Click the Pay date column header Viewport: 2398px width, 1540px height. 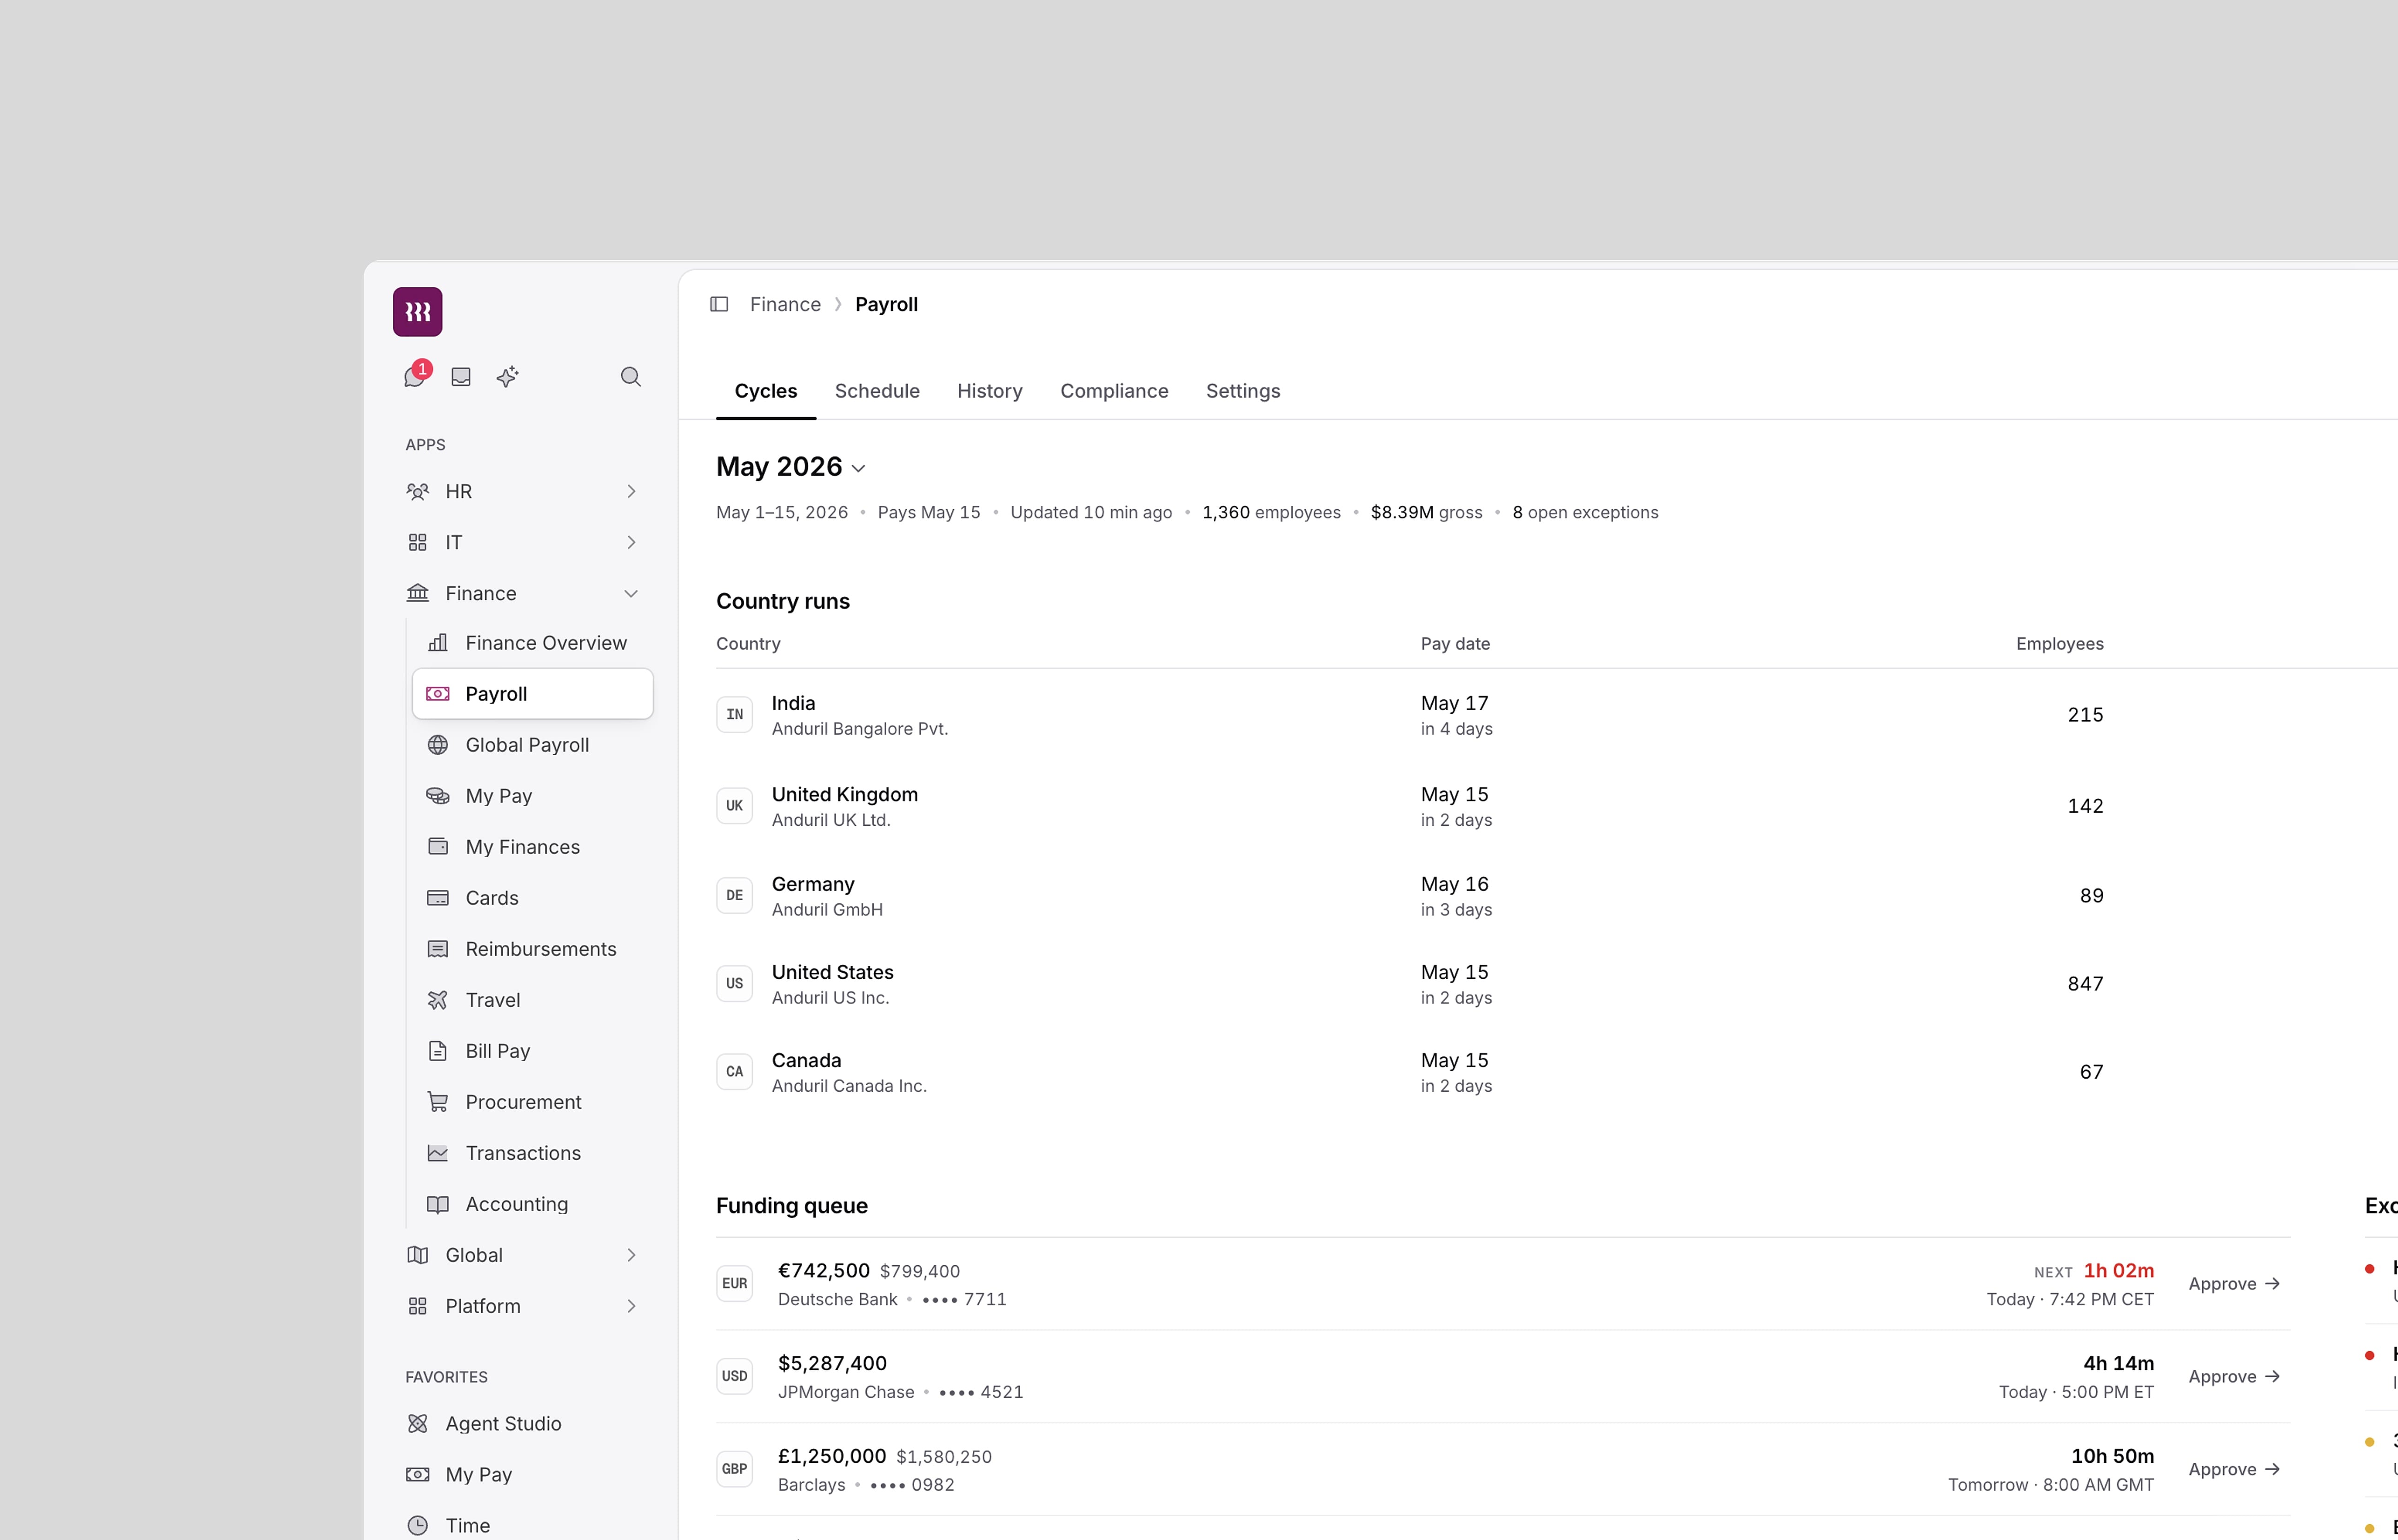1455,644
